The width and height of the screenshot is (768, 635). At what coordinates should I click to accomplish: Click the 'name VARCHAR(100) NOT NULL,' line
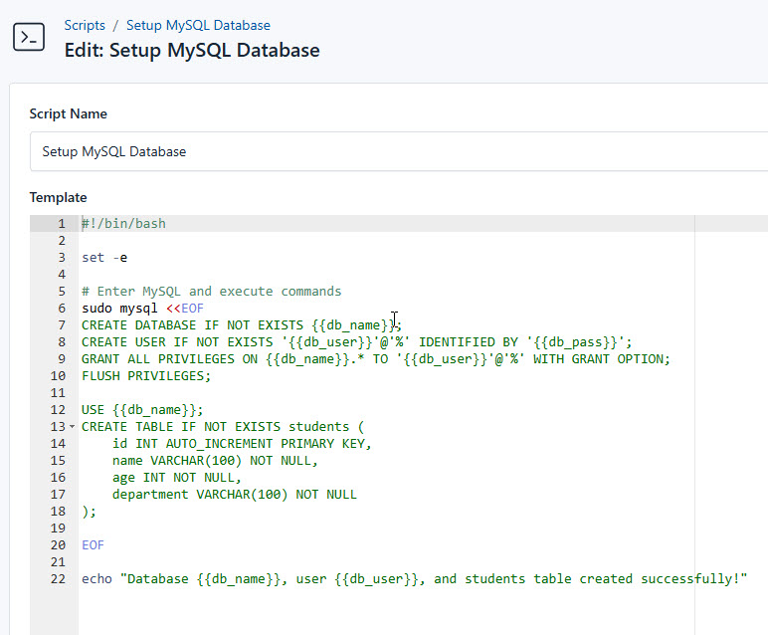[x=215, y=461]
